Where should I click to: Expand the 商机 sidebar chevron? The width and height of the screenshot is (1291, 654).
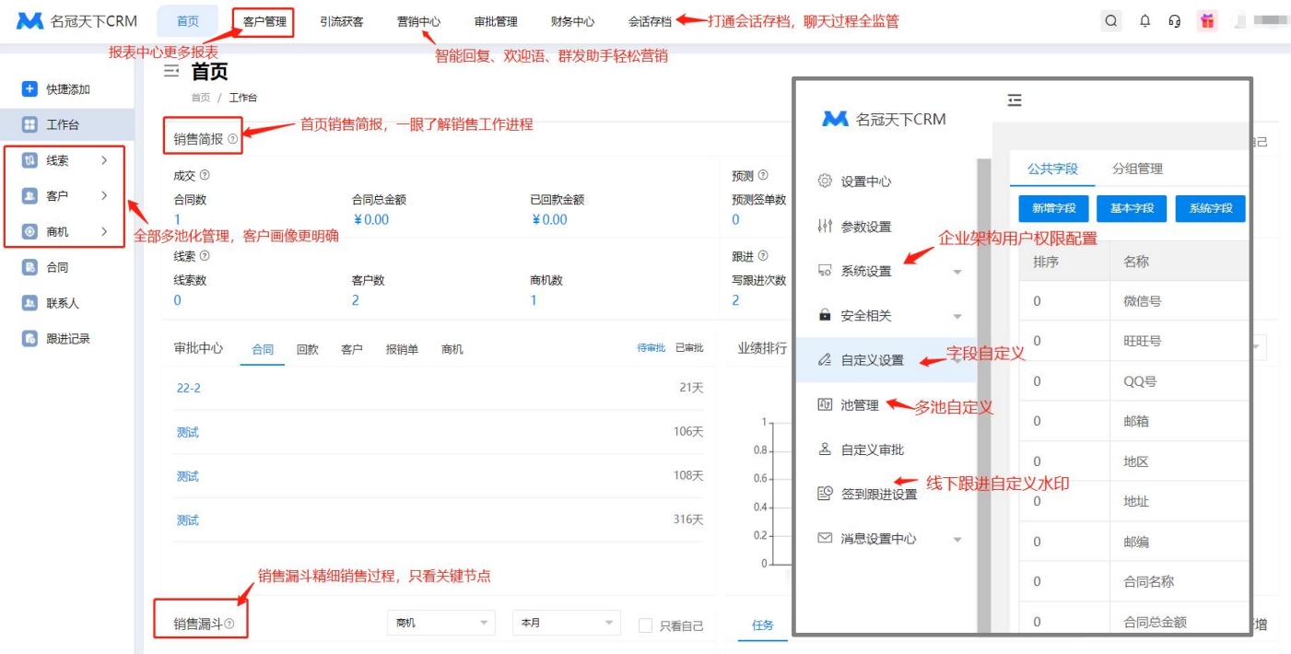(104, 232)
